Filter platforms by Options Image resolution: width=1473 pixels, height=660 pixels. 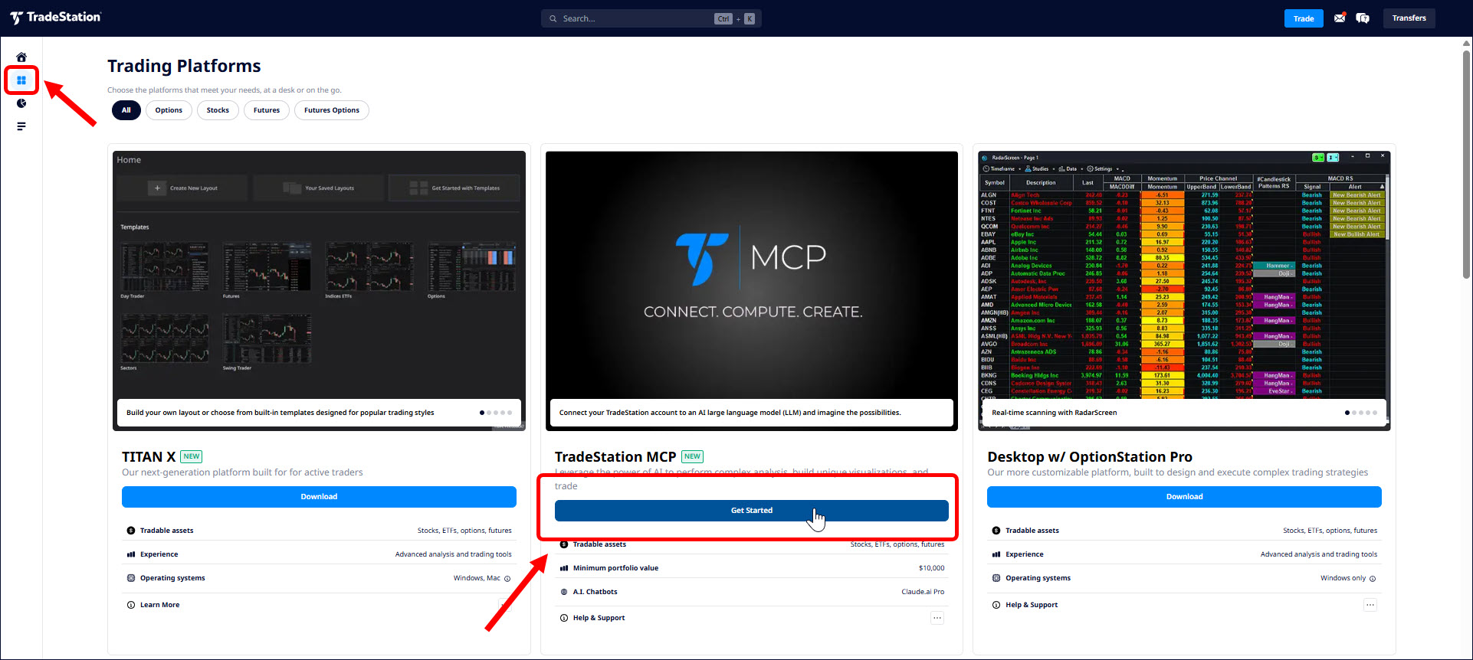169,110
